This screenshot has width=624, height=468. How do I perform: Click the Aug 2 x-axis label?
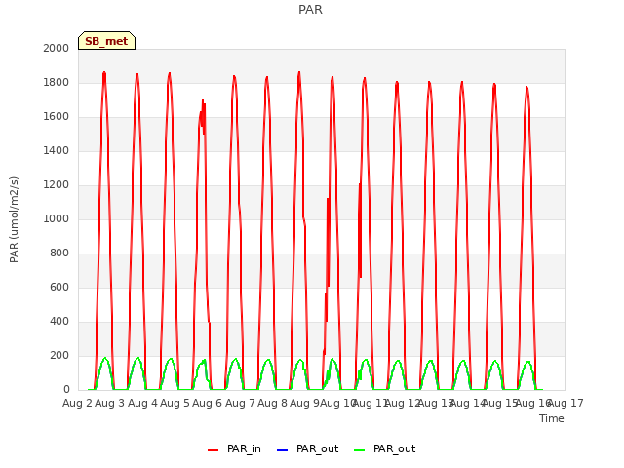(x=77, y=403)
